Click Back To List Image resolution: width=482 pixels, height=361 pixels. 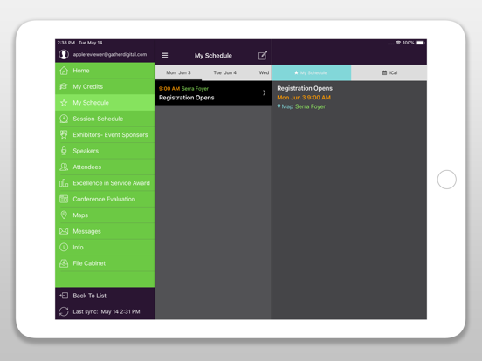pos(105,296)
